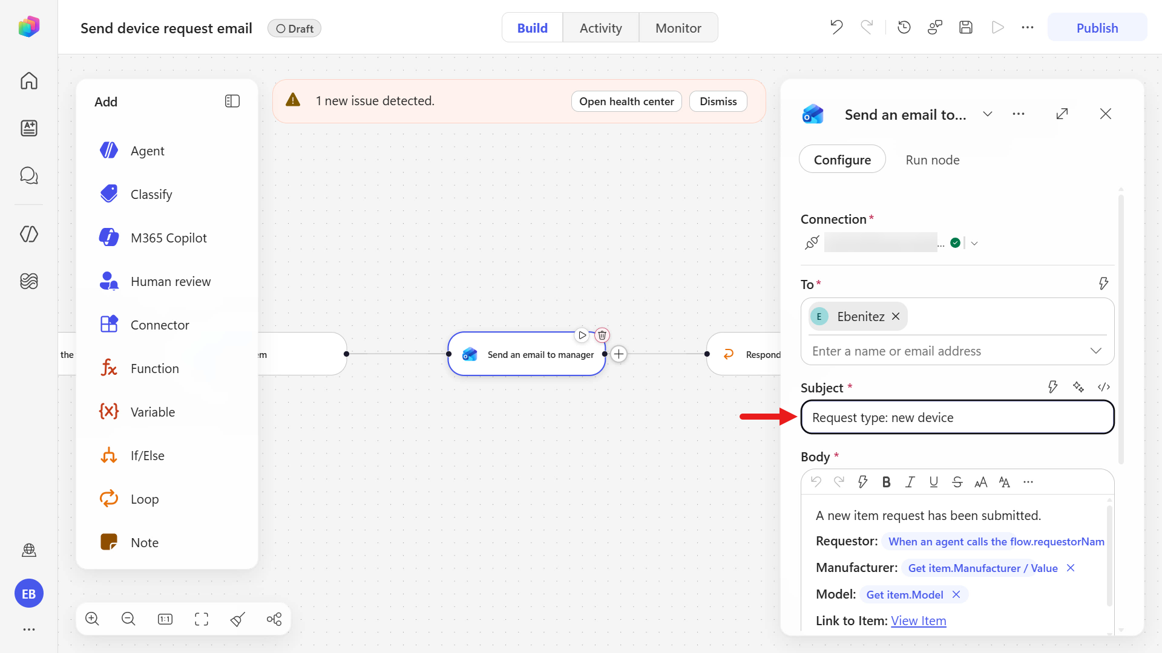Click the Subject input field
The height and width of the screenshot is (653, 1162).
coord(957,417)
